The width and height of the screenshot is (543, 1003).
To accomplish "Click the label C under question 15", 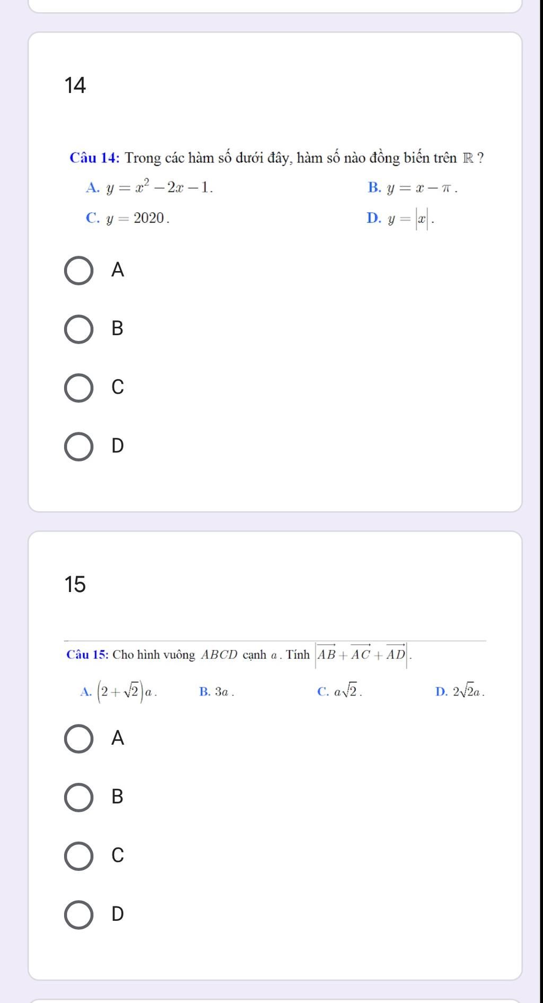I will (x=118, y=856).
